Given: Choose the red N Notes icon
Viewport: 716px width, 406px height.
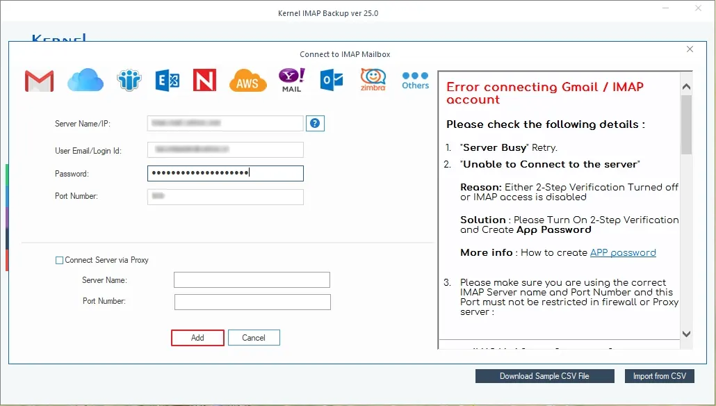Looking at the screenshot, I should 204,80.
